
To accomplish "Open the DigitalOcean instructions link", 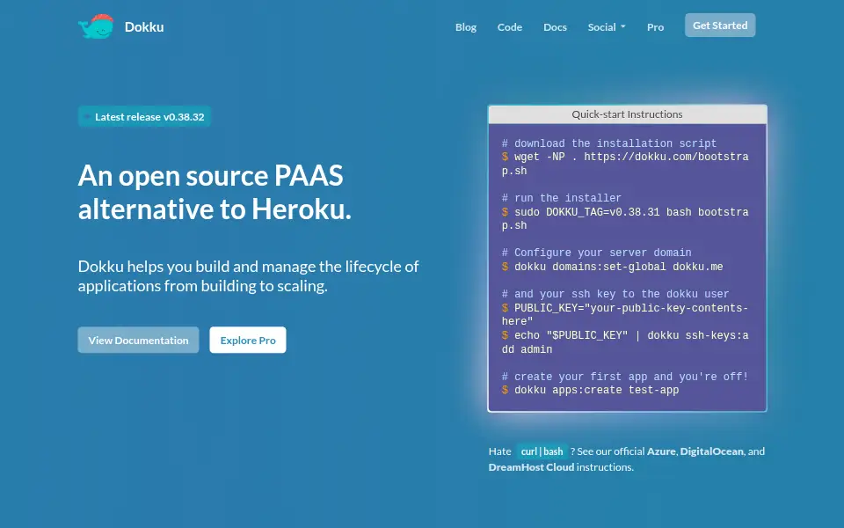I will click(x=711, y=451).
